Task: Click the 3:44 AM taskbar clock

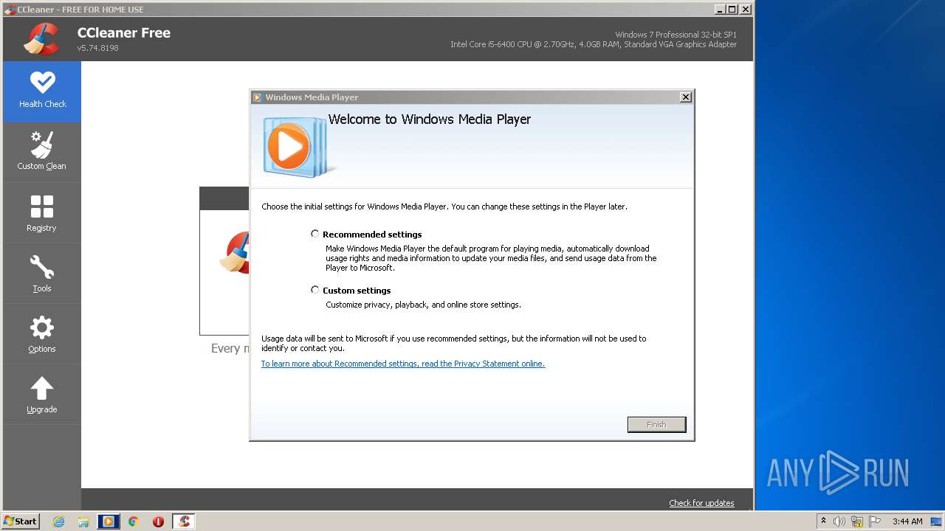Action: [907, 521]
